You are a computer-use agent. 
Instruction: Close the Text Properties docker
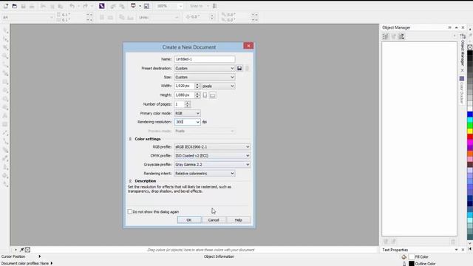coord(463,250)
